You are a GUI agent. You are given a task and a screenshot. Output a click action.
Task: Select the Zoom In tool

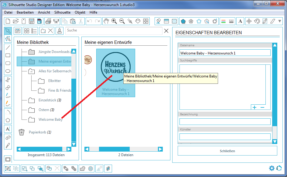pos(114,21)
